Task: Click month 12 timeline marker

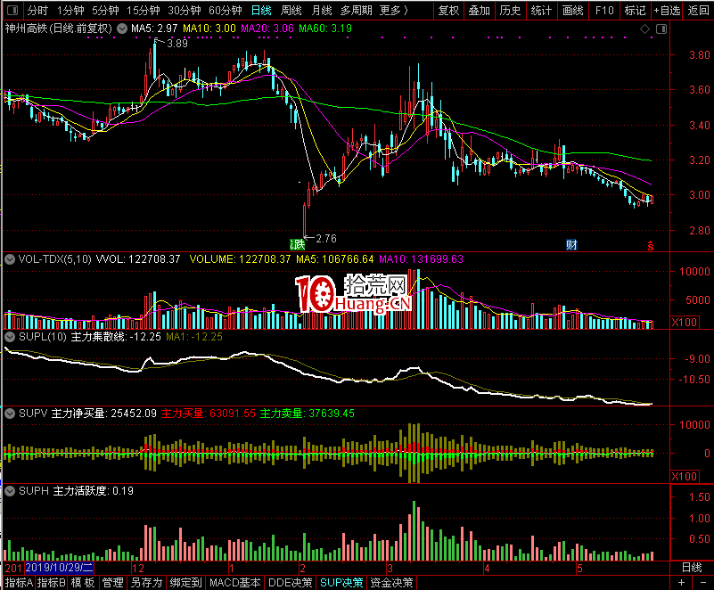Action: tap(138, 568)
